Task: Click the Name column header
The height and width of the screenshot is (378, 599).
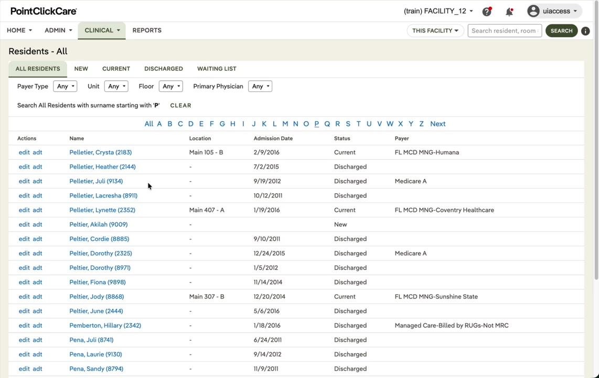Action: pos(77,139)
